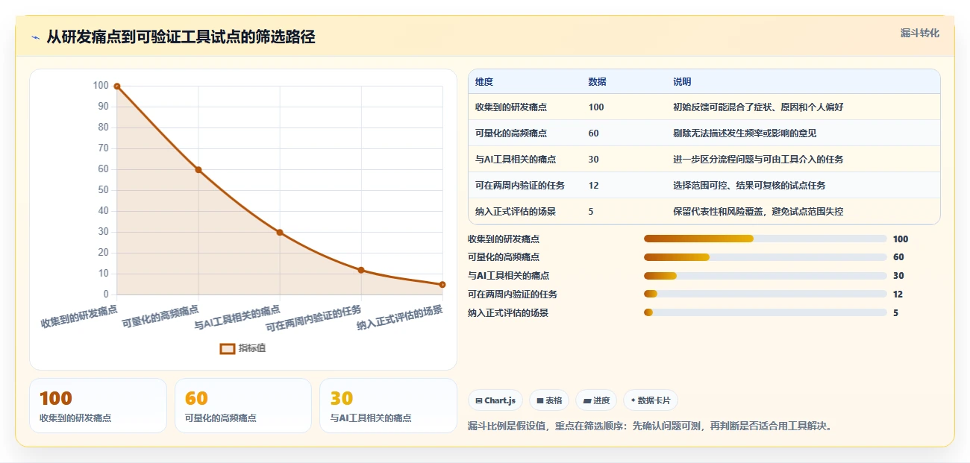The image size is (970, 463).
Task: Open the stat card showing 100
Action: (98, 406)
